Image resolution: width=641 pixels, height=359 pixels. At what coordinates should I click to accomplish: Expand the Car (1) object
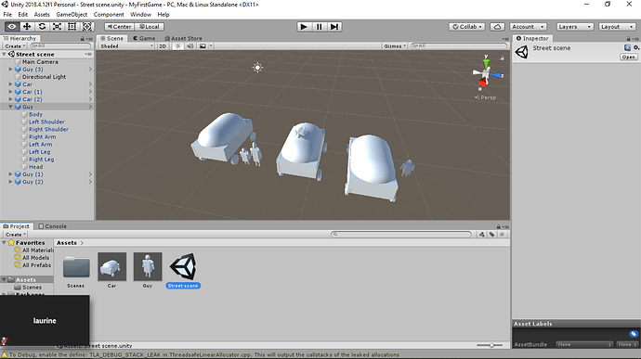pos(10,92)
